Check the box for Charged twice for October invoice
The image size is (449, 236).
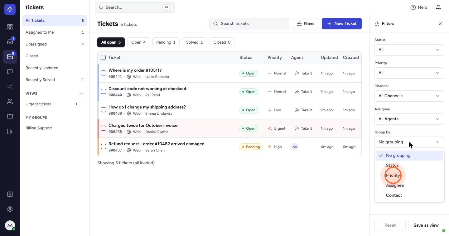(104, 128)
